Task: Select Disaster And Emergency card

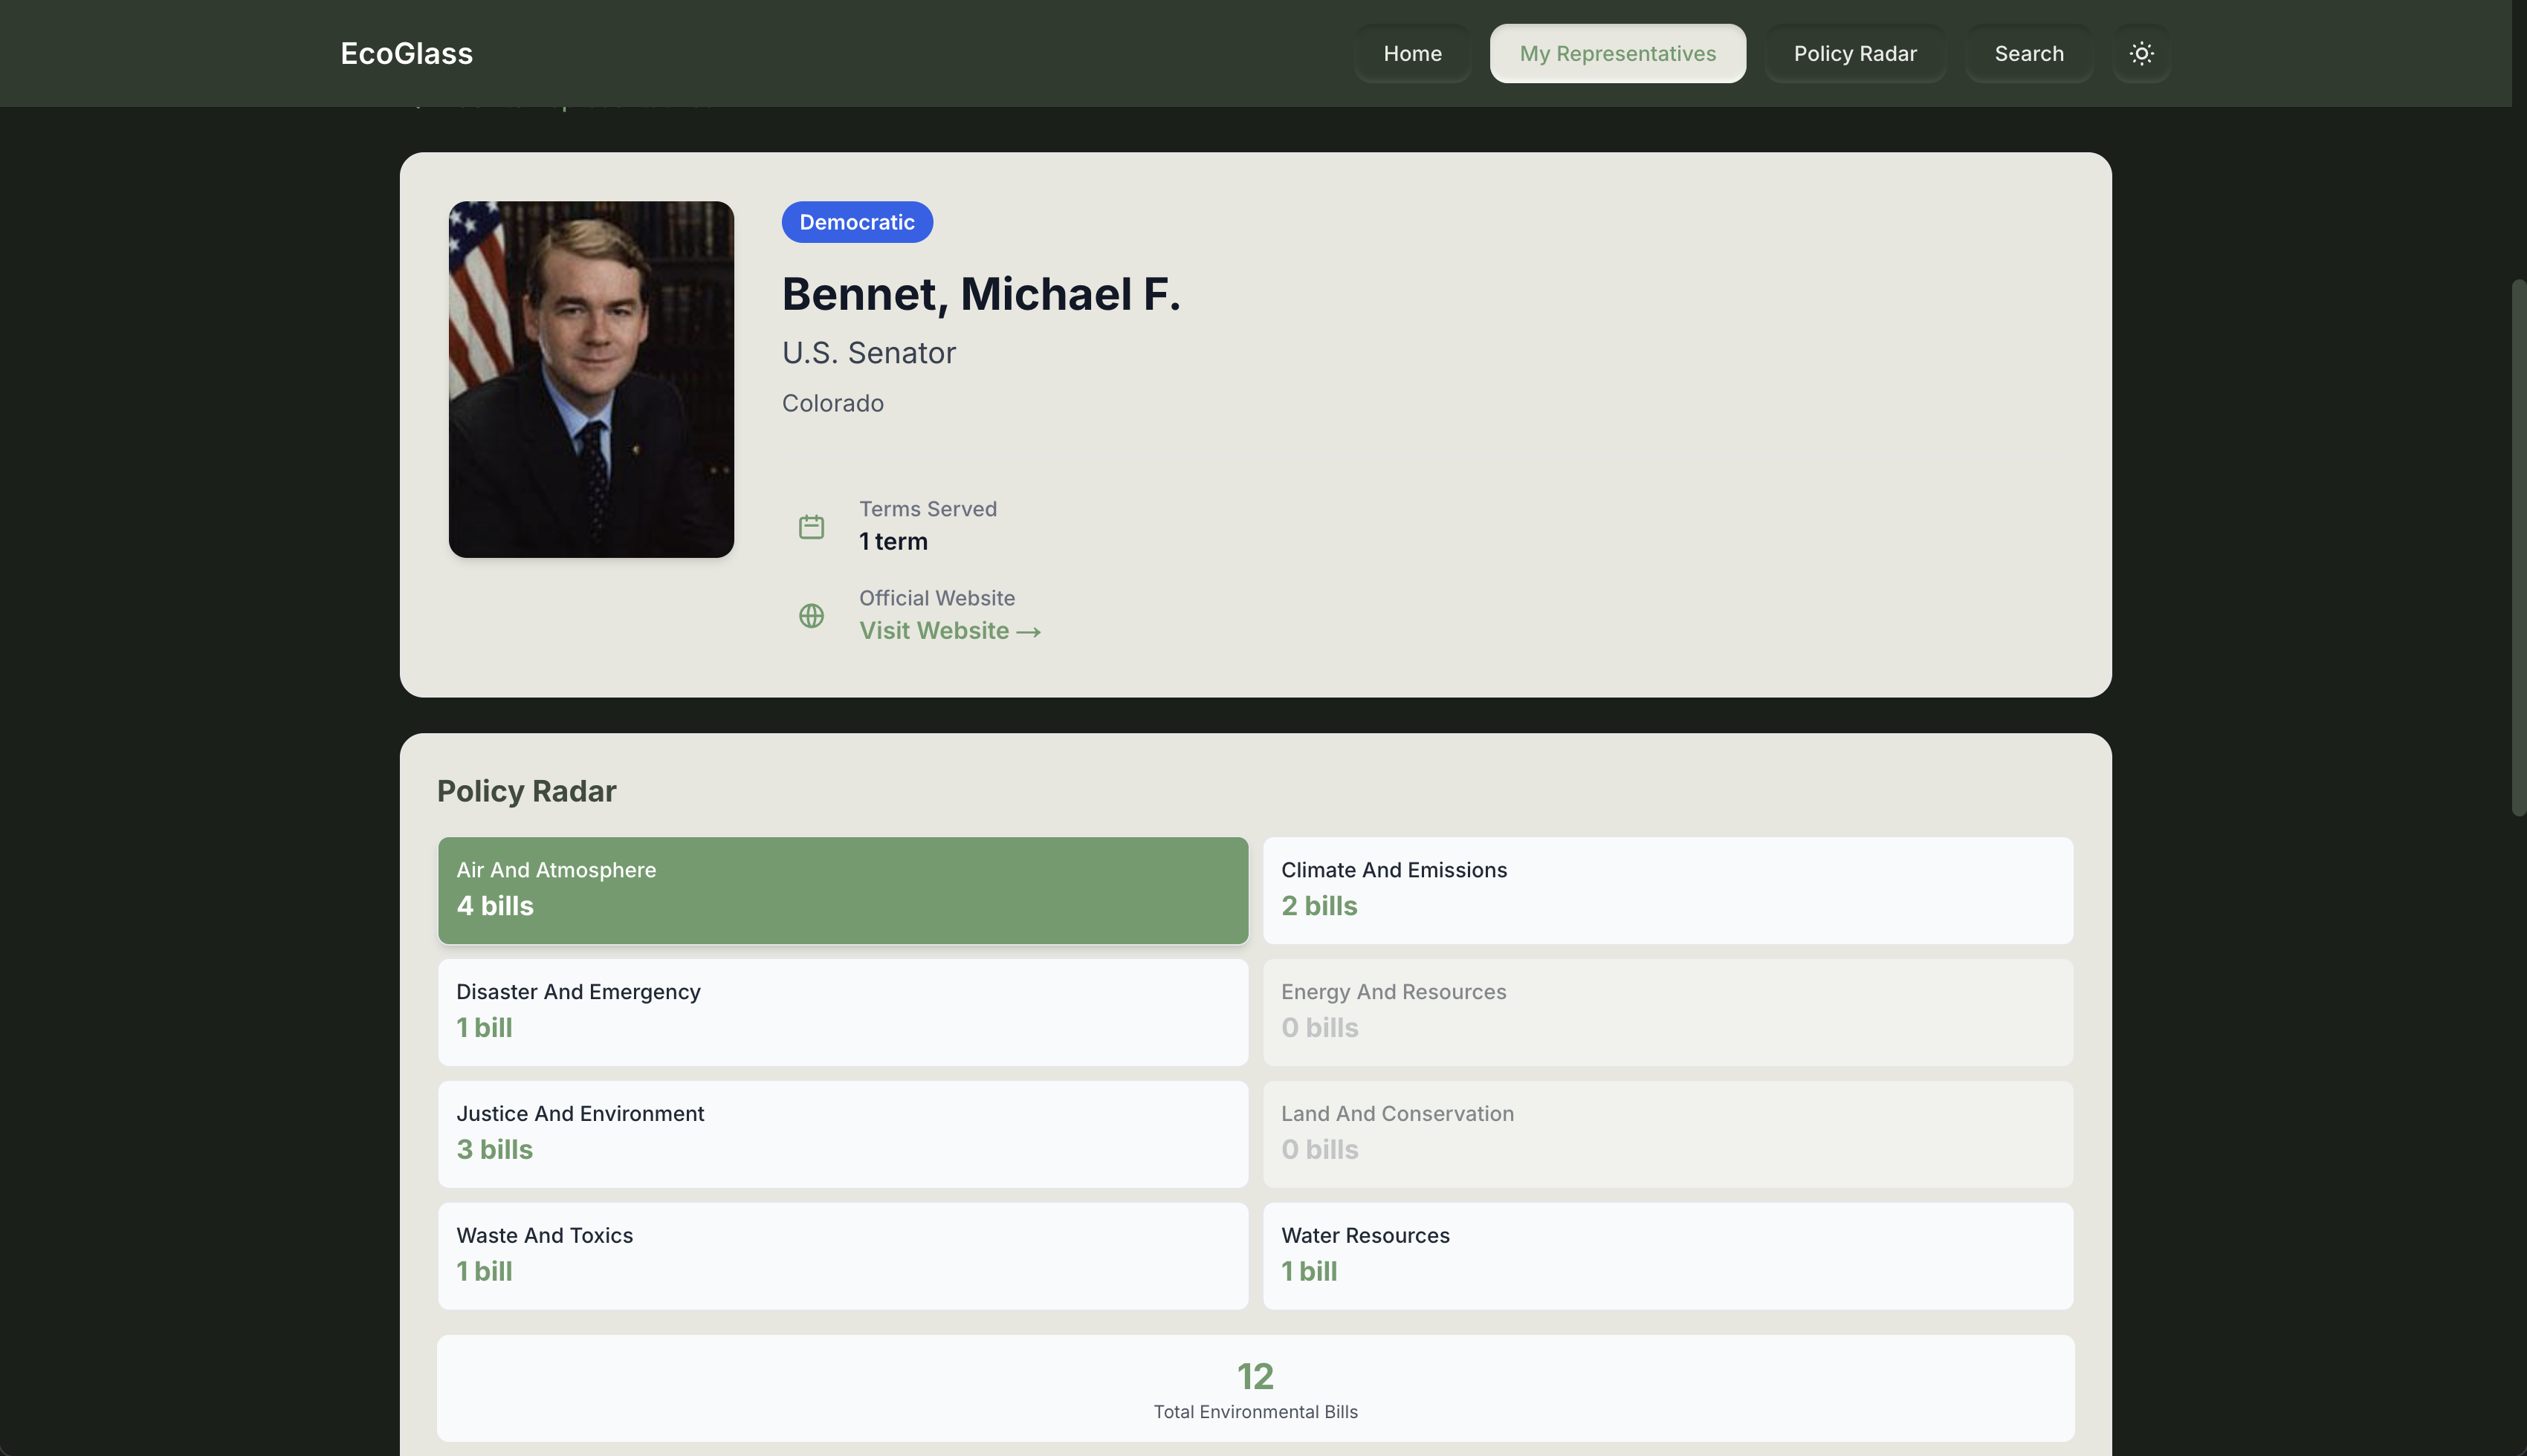Action: pos(842,1011)
